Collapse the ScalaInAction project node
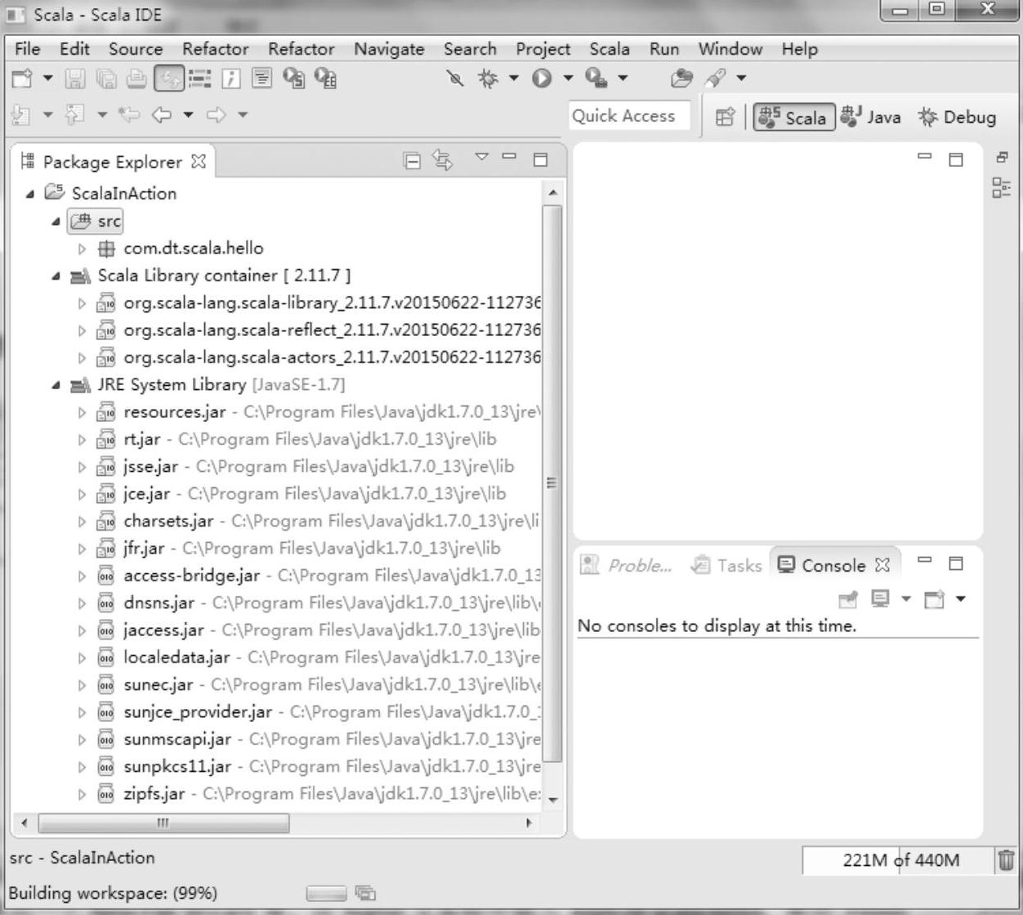This screenshot has width=1023, height=915. pos(30,194)
